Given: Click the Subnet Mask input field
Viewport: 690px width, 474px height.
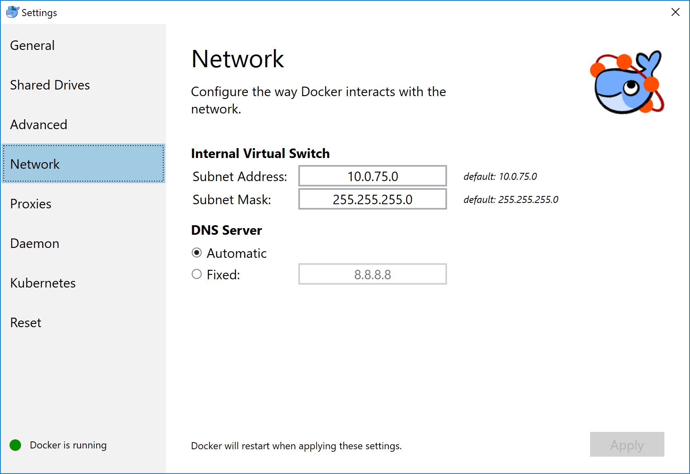Looking at the screenshot, I should coord(372,199).
